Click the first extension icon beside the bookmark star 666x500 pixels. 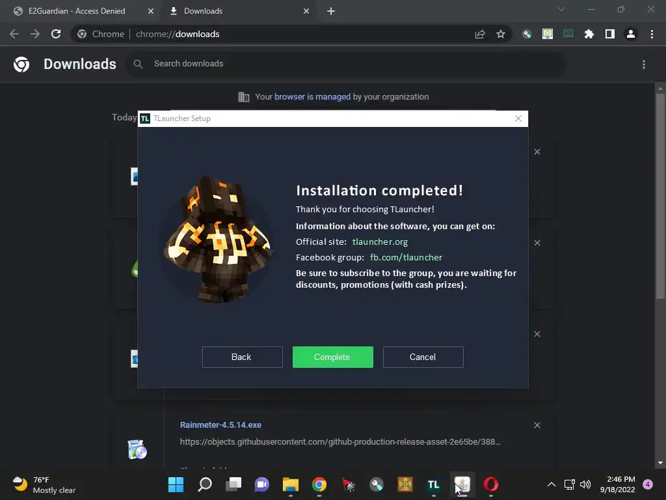(x=527, y=34)
